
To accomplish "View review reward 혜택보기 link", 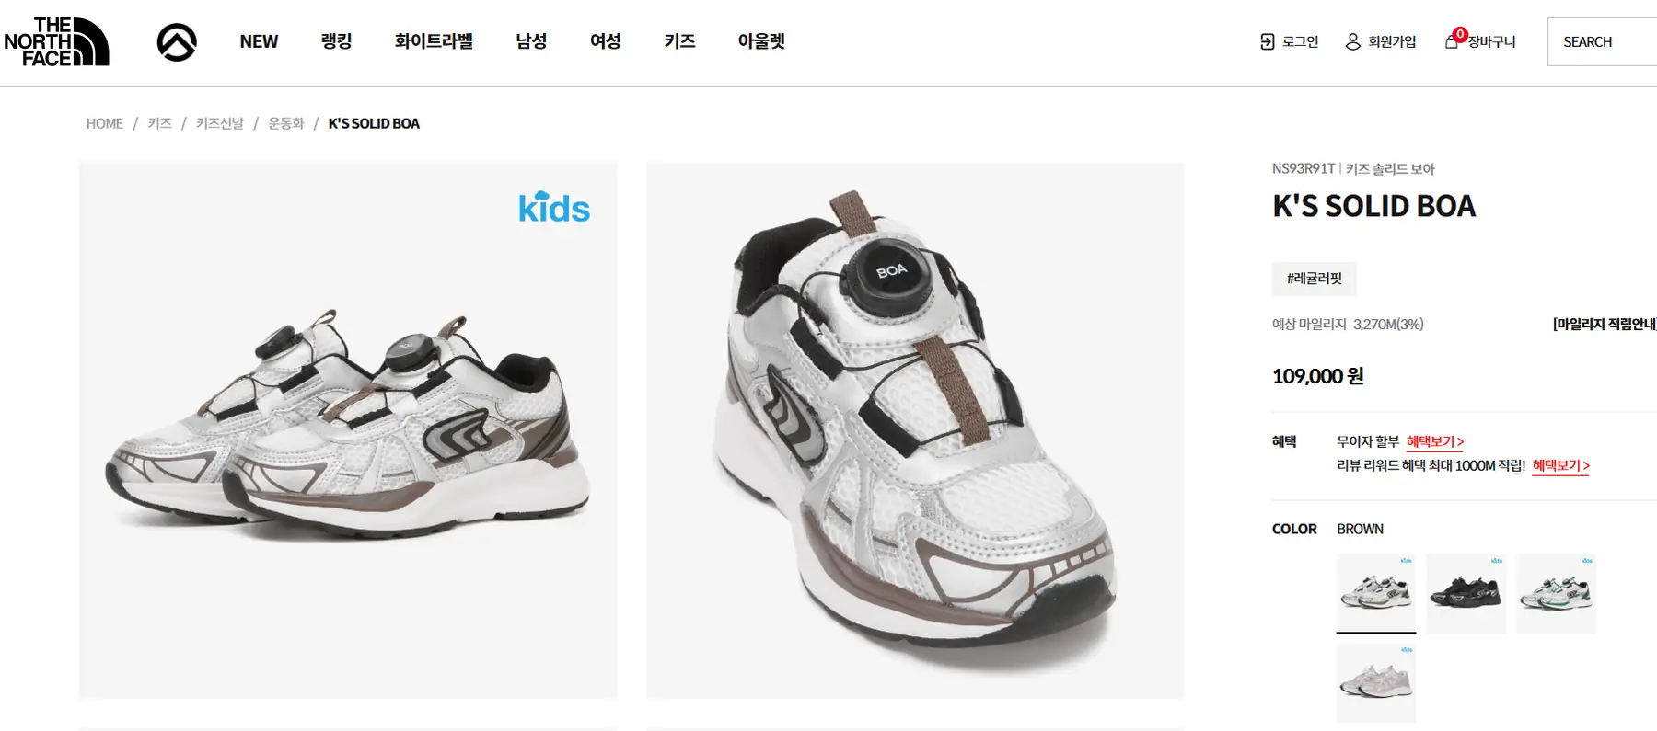I will [x=1561, y=465].
